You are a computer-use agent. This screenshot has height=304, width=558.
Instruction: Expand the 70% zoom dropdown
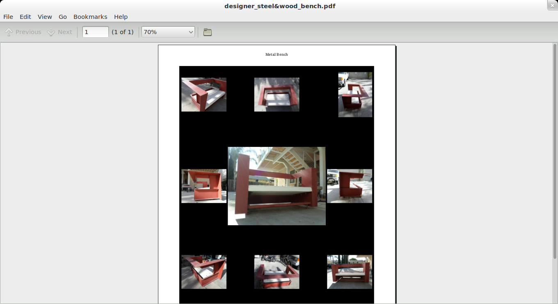(168, 32)
